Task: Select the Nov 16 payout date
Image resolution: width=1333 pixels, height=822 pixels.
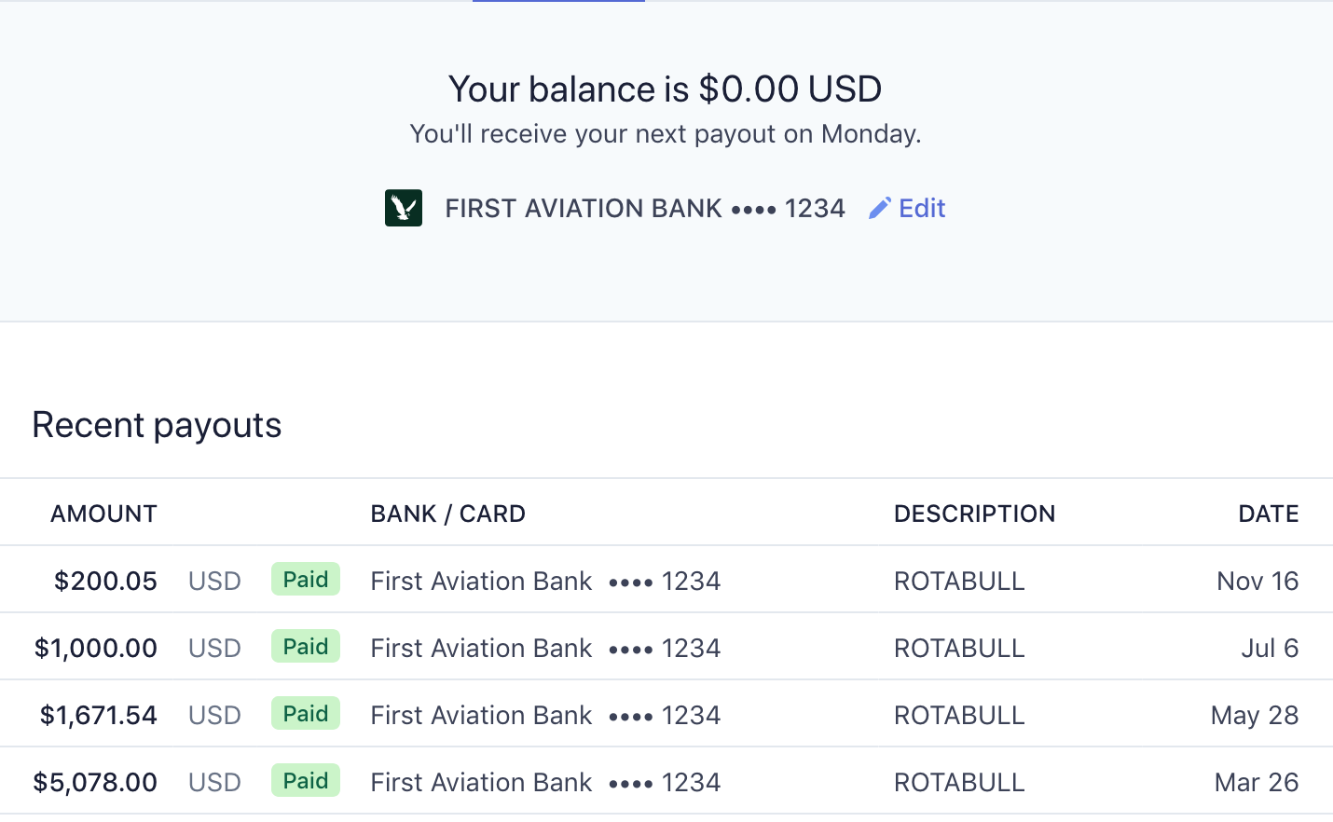Action: [x=1257, y=581]
